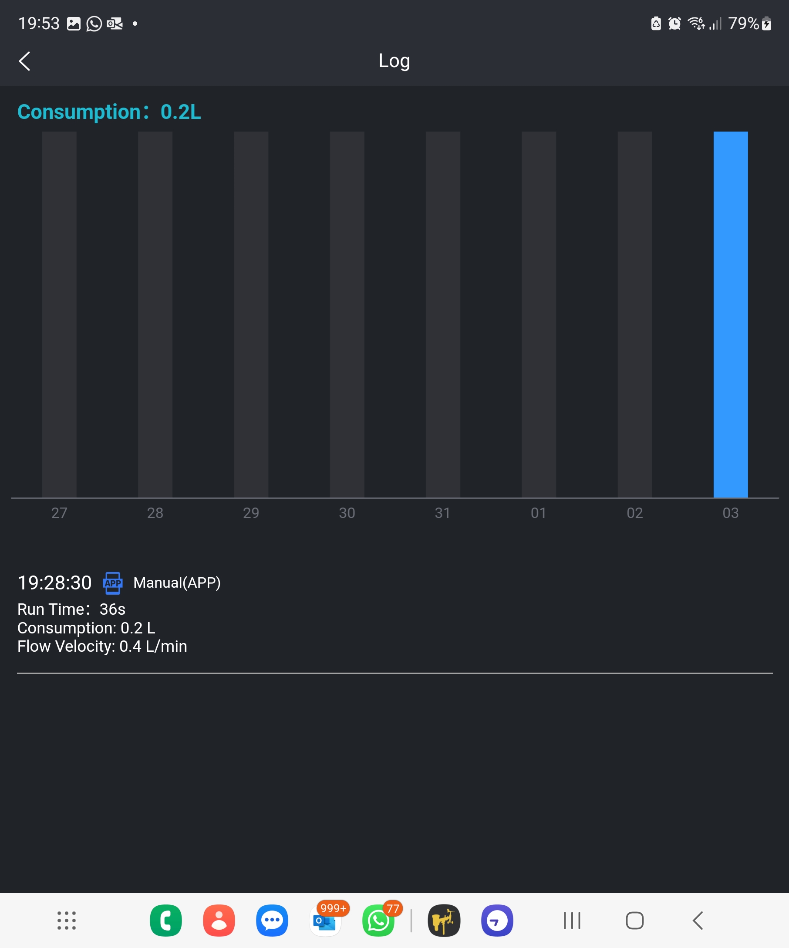Tap the back arrow in Log header
This screenshot has height=948, width=789.
coord(25,61)
